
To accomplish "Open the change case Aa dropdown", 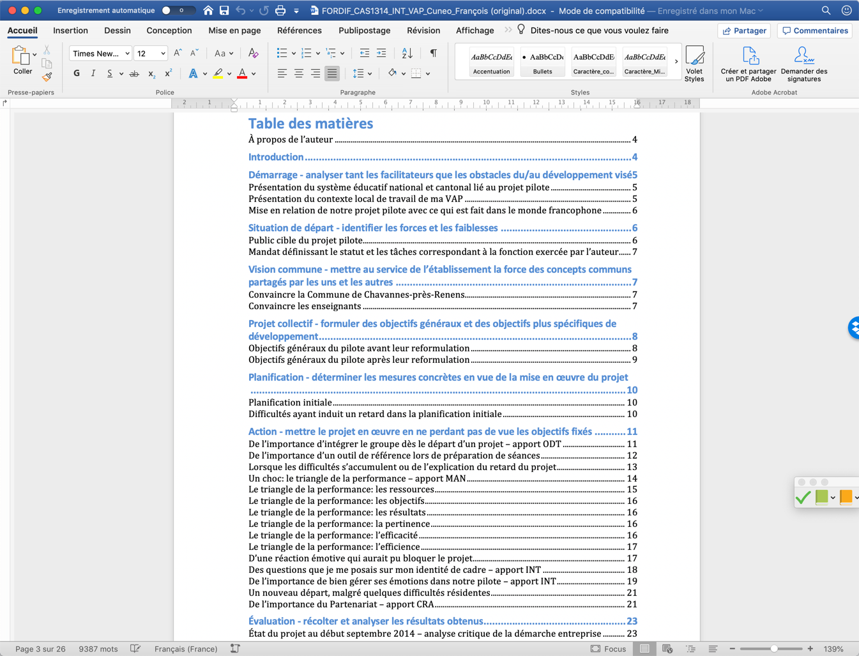I will click(224, 54).
